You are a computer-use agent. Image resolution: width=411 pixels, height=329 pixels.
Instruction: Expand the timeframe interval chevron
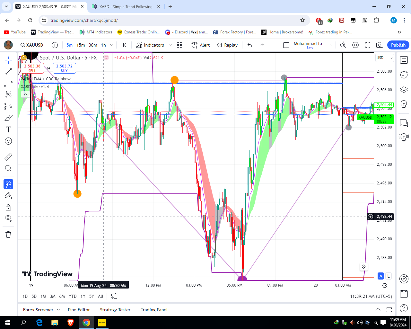click(112, 45)
